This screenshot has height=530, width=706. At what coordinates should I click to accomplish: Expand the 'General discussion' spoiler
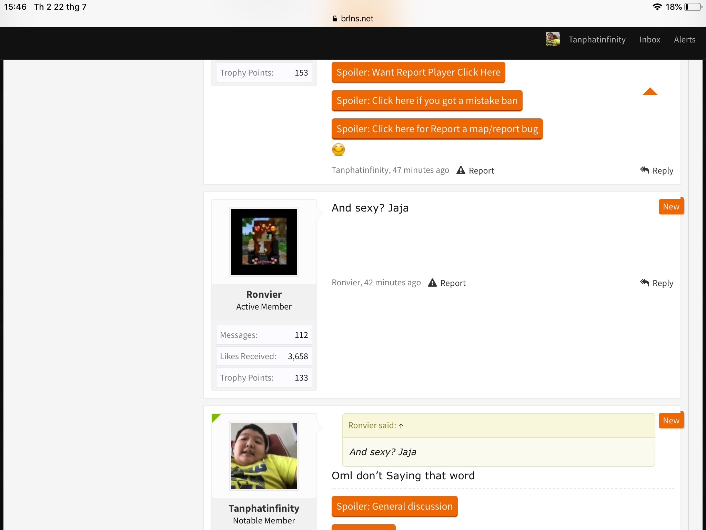point(394,507)
